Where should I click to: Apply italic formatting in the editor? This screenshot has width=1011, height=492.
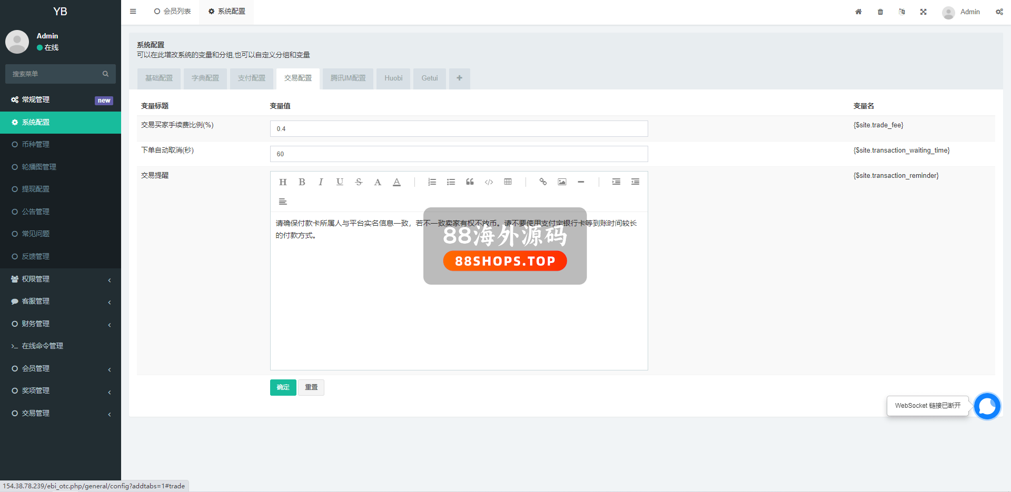pyautogui.click(x=321, y=182)
